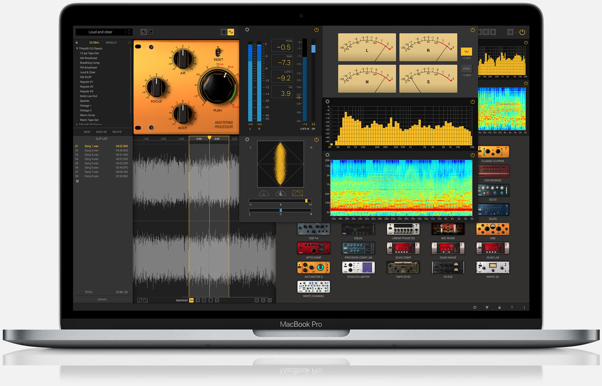602x386 pixels.
Task: Click the BODY knob
Action: click(182, 114)
